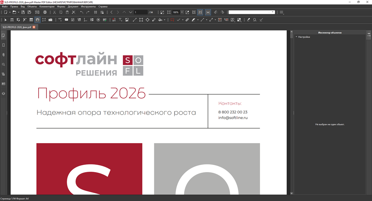The width and height of the screenshot is (372, 201).
Task: Click the 180% zoom level field
Action: point(176,12)
